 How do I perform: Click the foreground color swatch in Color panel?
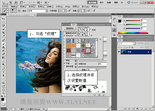120,21
